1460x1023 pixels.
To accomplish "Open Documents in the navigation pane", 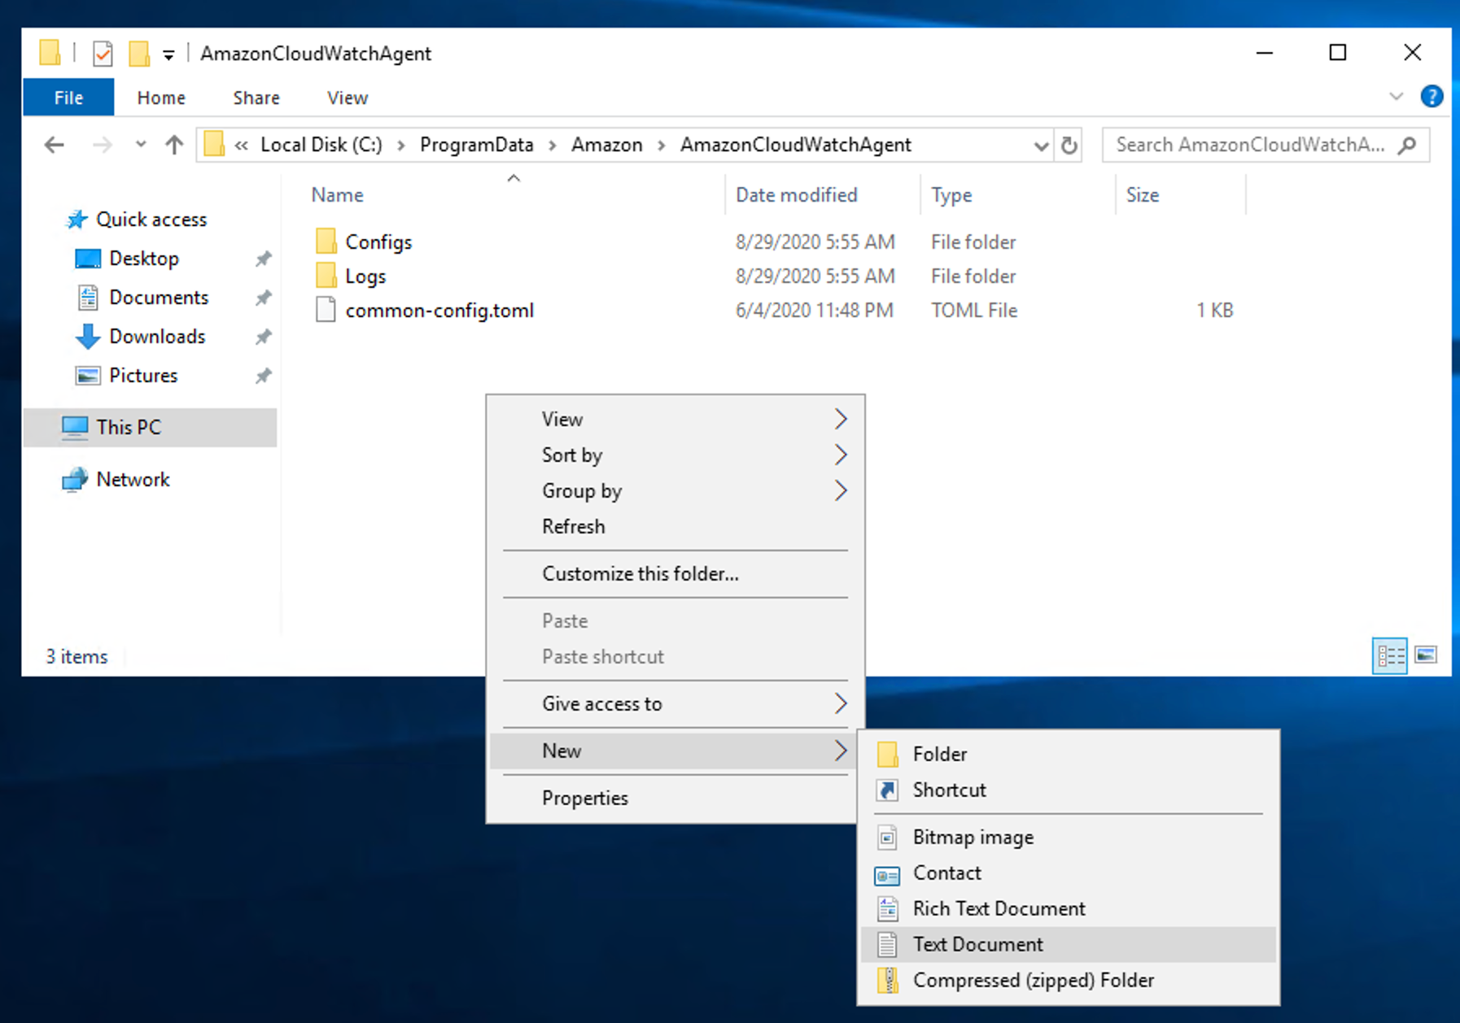I will point(159,298).
